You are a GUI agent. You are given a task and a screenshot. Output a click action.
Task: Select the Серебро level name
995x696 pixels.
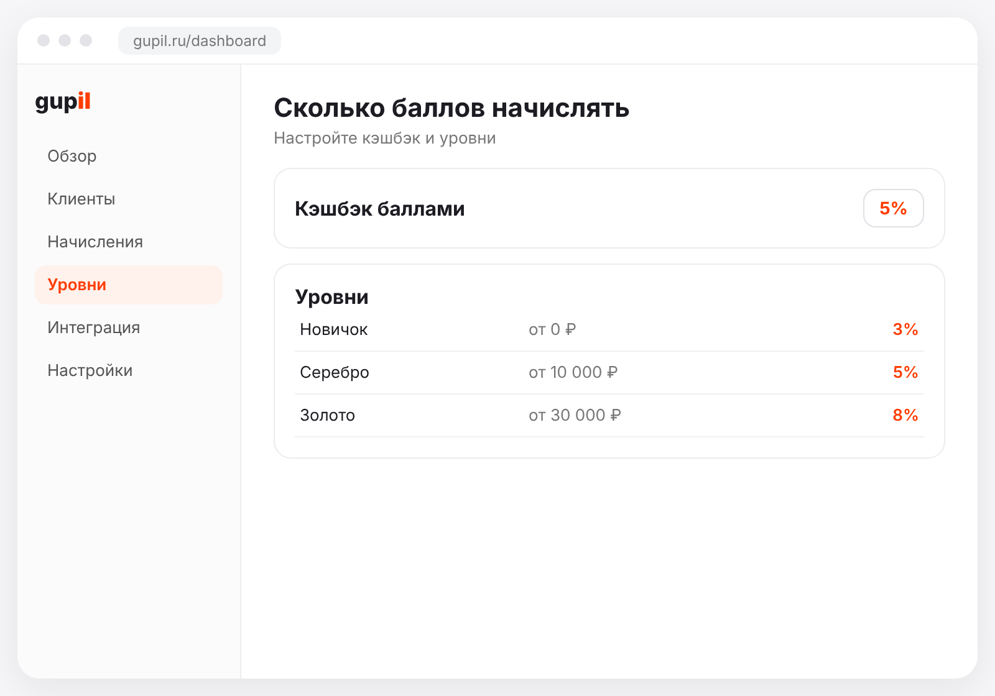point(335,372)
